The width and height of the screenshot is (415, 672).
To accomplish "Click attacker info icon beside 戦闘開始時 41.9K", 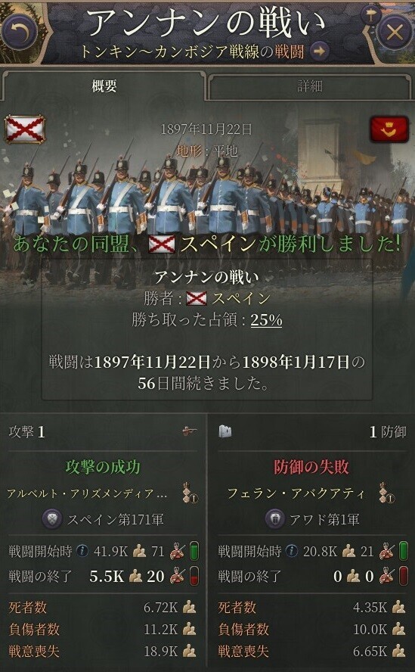I will point(82,551).
